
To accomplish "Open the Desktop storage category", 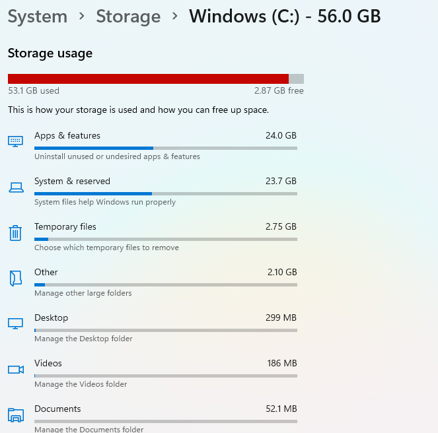I will (x=51, y=318).
